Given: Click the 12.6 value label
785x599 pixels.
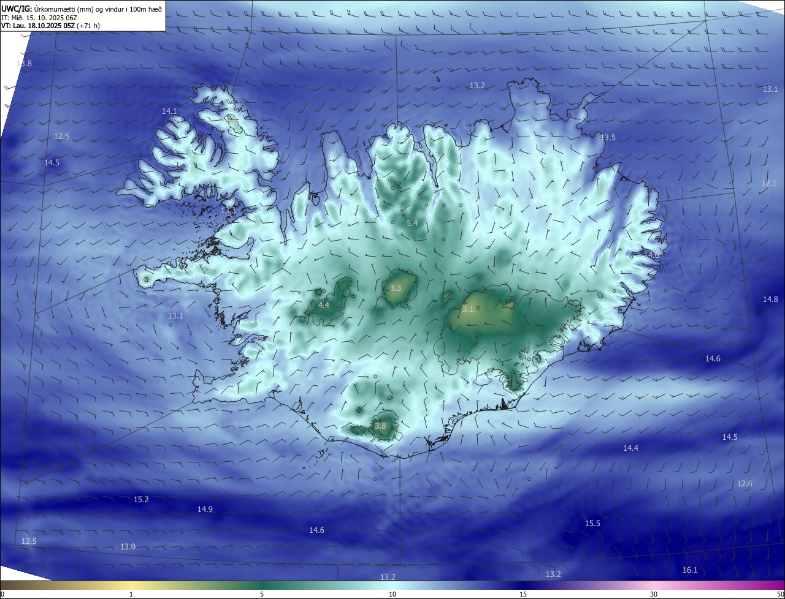Looking at the screenshot, I should pos(745,484).
